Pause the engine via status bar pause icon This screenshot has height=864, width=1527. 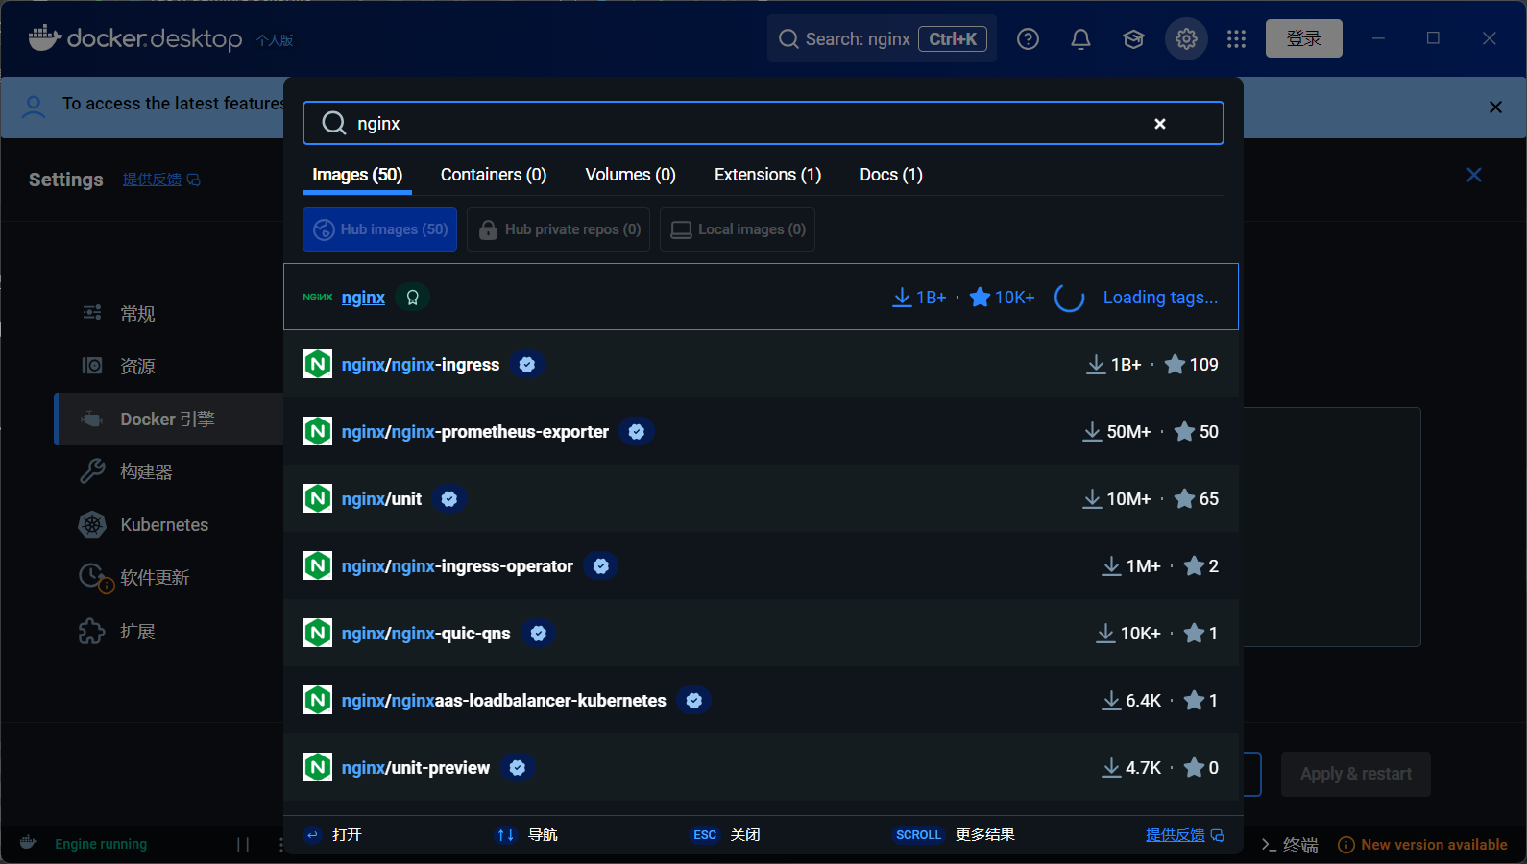pos(243,845)
